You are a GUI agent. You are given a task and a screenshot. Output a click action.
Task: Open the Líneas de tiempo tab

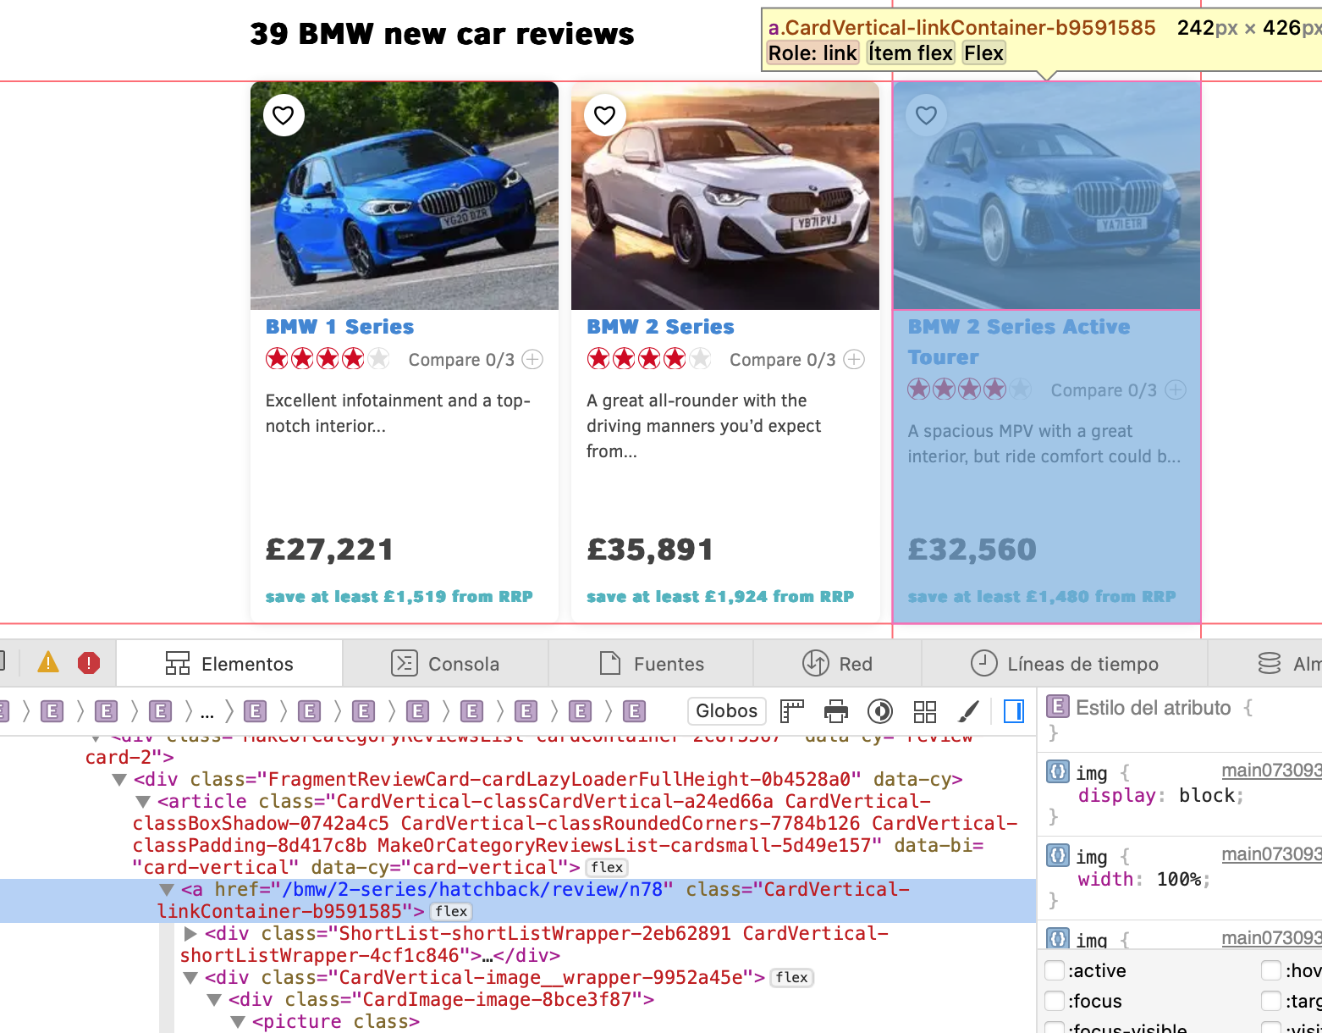1064,664
